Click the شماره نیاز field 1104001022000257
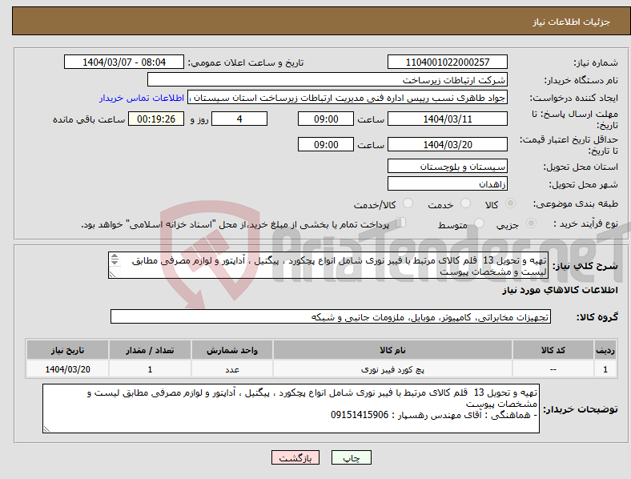Image resolution: width=631 pixels, height=479 pixels. pos(447,62)
